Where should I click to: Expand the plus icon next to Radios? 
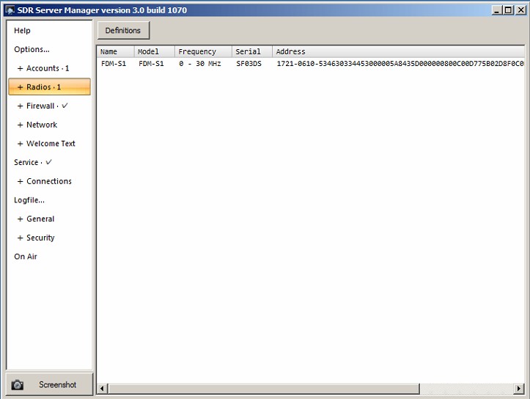(21, 87)
